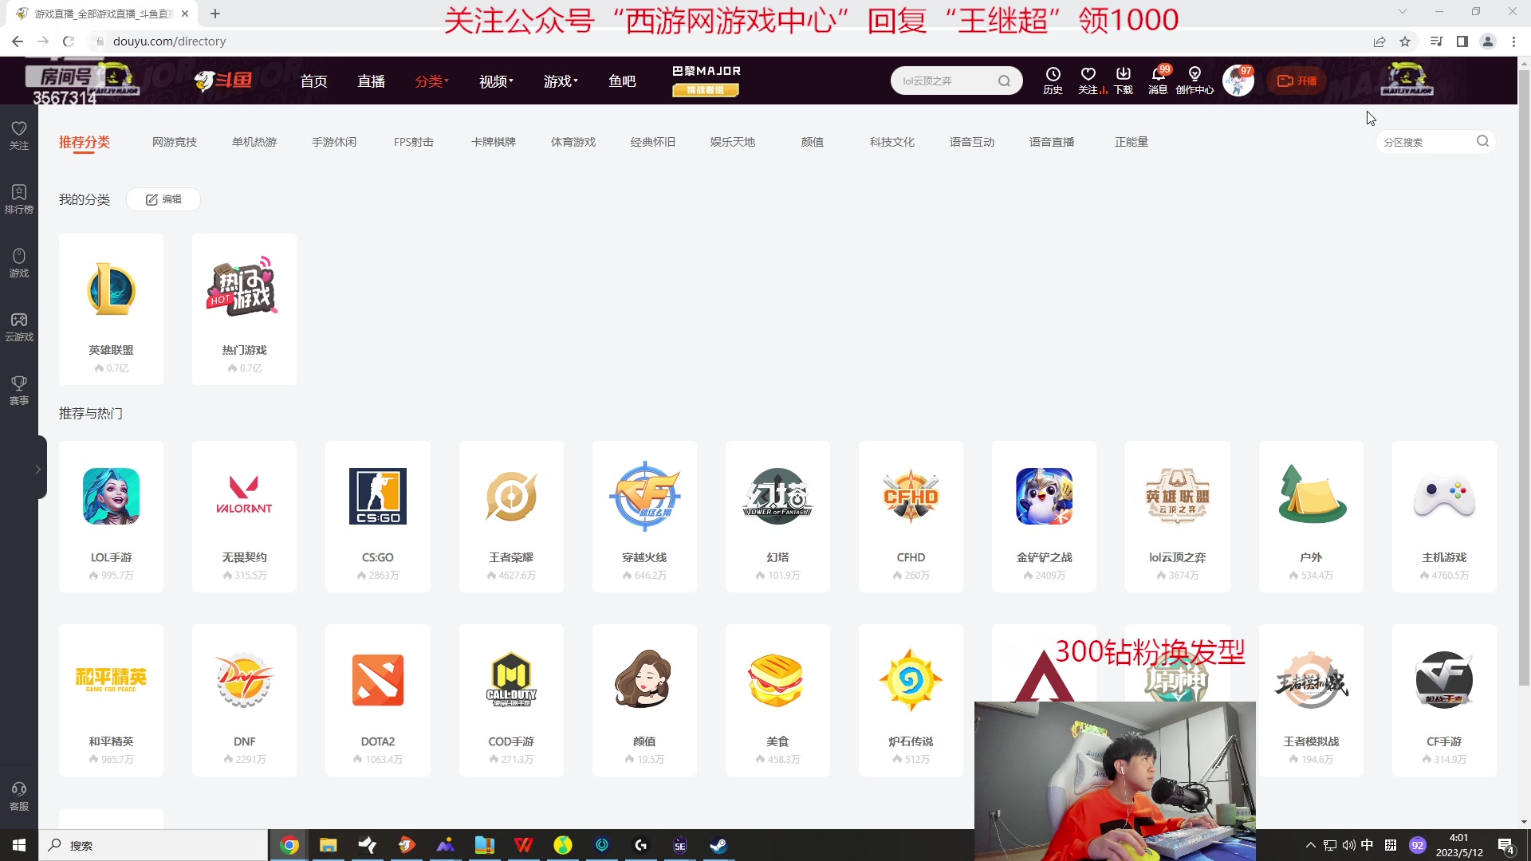Expand the 游戏 dropdown menu
Image resolution: width=1531 pixels, height=861 pixels.
pyautogui.click(x=561, y=81)
